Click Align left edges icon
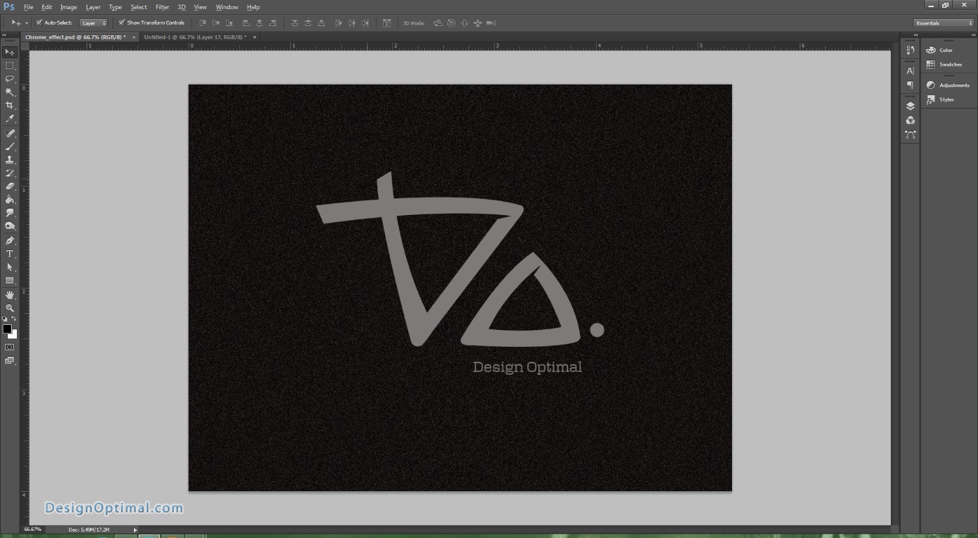978x538 pixels. pos(246,23)
